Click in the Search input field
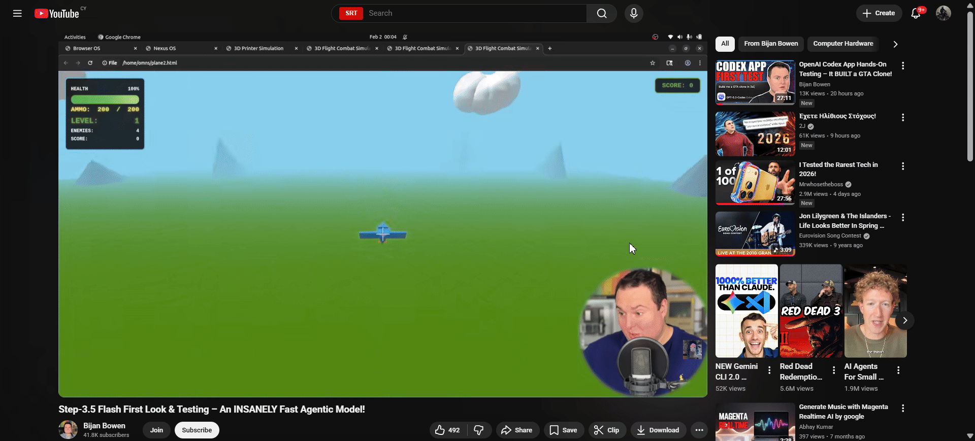Image resolution: width=975 pixels, height=441 pixels. [475, 13]
